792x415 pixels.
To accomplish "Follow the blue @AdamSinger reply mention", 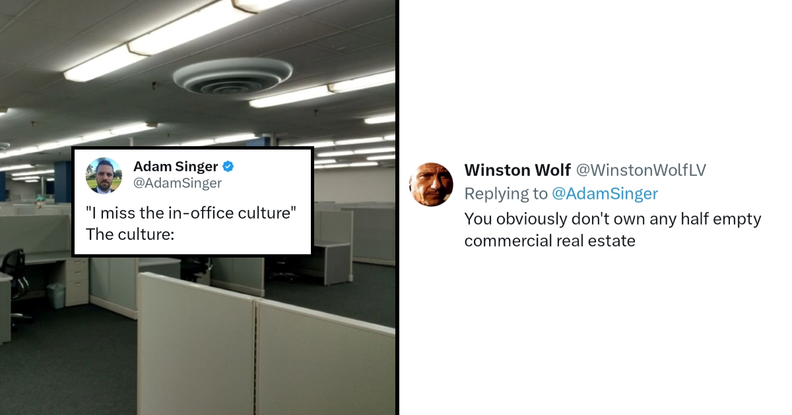I will [605, 194].
